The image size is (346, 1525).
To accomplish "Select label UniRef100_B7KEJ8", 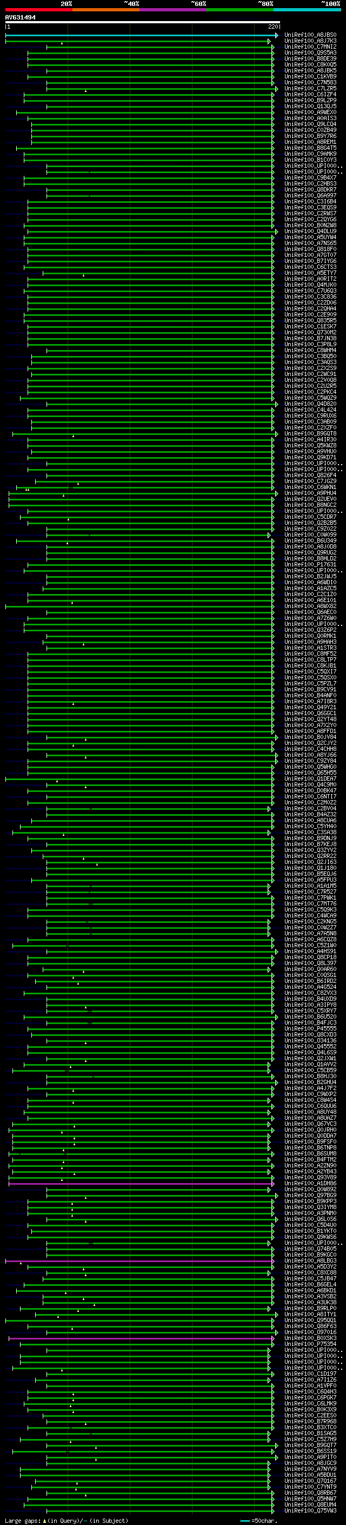I will pyautogui.click(x=310, y=843).
